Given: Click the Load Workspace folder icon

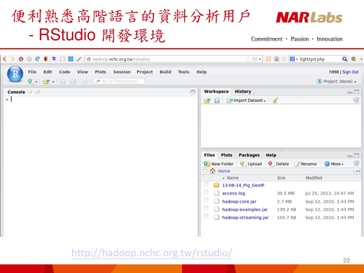Looking at the screenshot, I should (x=207, y=101).
